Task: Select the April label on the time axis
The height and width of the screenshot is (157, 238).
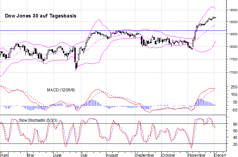Action: tap(5, 155)
